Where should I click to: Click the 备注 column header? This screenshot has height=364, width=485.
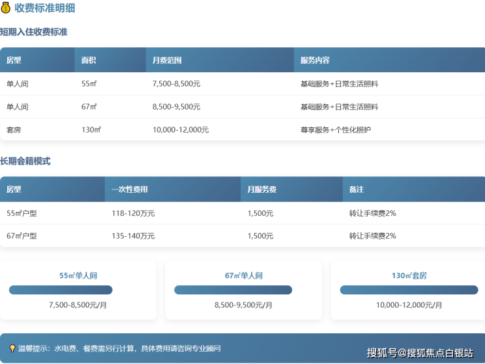click(x=357, y=190)
